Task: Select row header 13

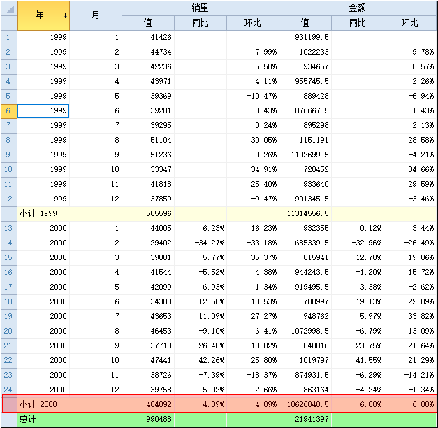Action: point(8,228)
